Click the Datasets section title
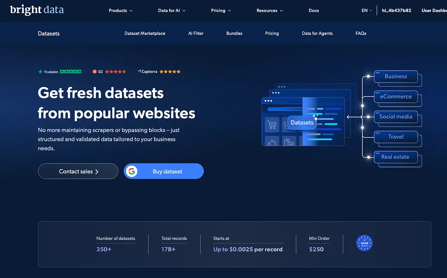 coord(49,34)
